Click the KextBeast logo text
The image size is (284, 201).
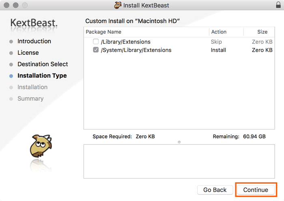(34, 23)
